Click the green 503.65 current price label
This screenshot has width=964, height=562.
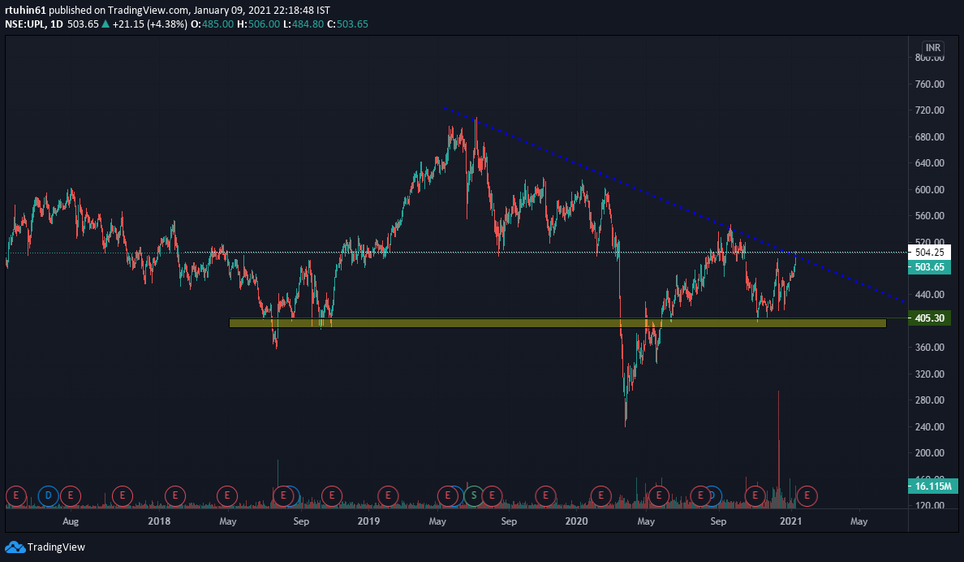click(x=930, y=267)
